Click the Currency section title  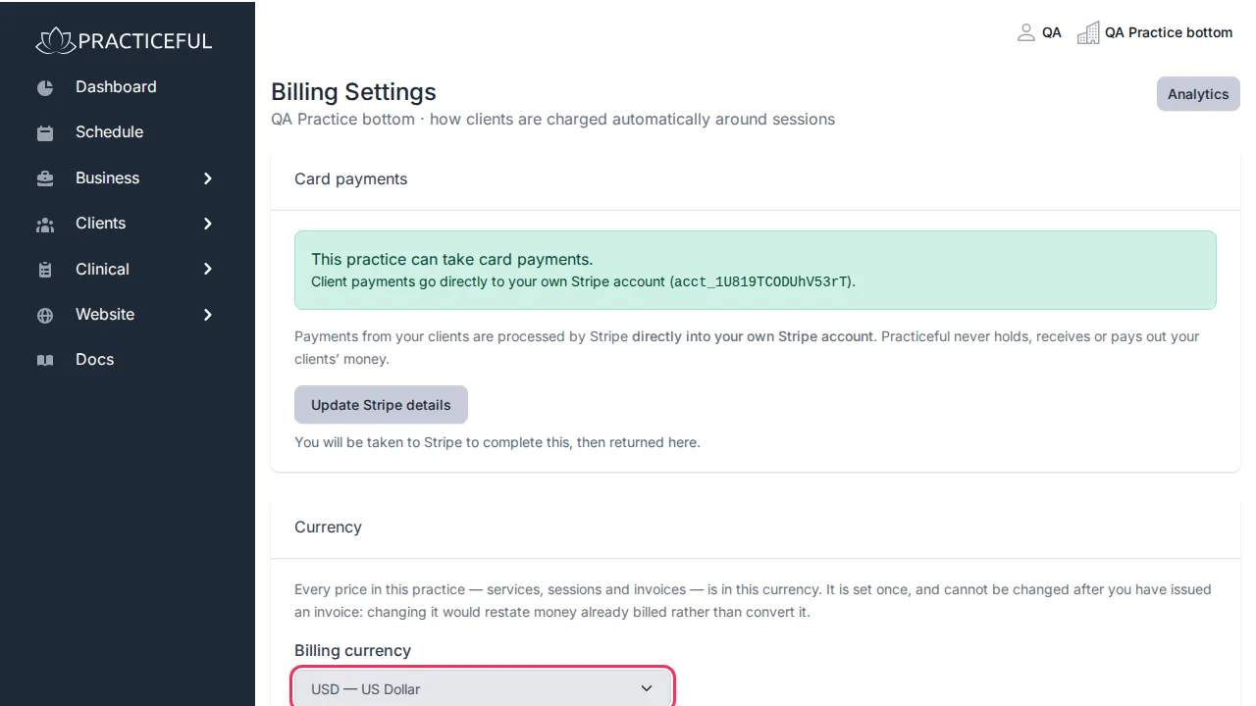[328, 528]
